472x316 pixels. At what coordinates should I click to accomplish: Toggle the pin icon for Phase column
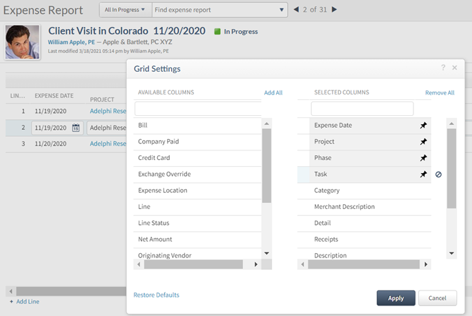pyautogui.click(x=424, y=158)
